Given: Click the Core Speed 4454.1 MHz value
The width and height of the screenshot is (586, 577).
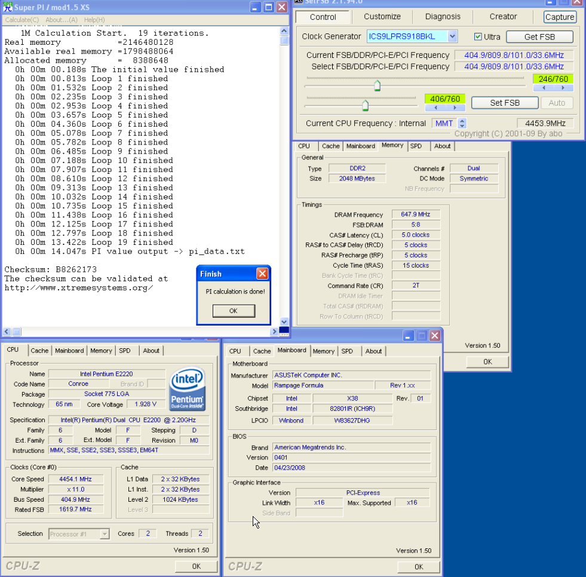Looking at the screenshot, I should tap(75, 479).
